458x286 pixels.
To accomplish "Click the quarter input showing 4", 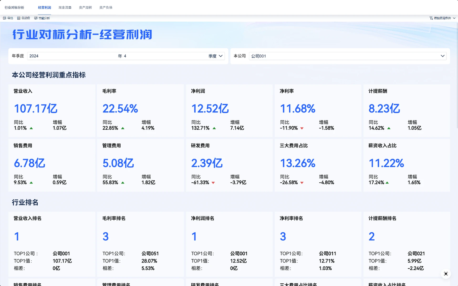I will (165, 56).
